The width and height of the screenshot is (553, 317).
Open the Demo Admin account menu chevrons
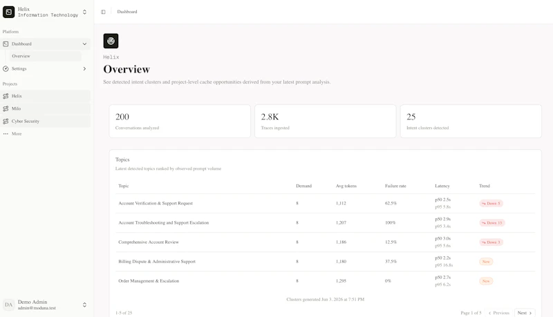coord(84,305)
